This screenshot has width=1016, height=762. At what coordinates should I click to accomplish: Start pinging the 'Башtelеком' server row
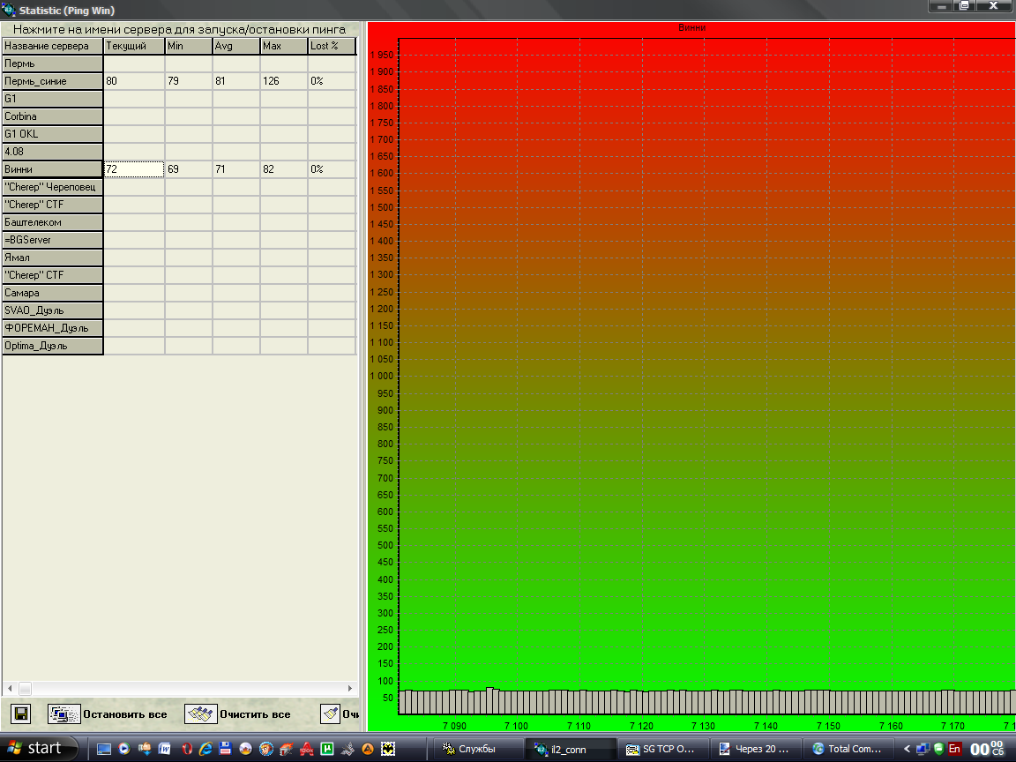click(53, 222)
